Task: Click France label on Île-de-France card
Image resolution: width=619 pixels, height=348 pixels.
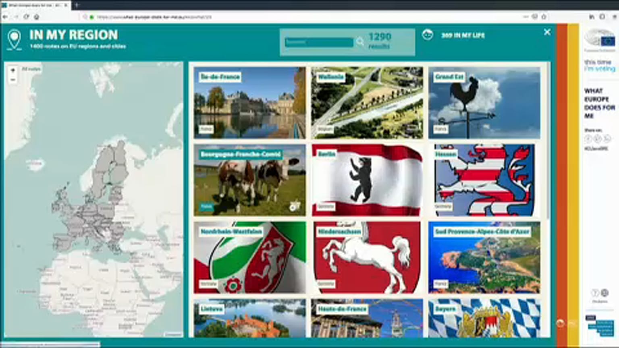Action: coord(206,129)
